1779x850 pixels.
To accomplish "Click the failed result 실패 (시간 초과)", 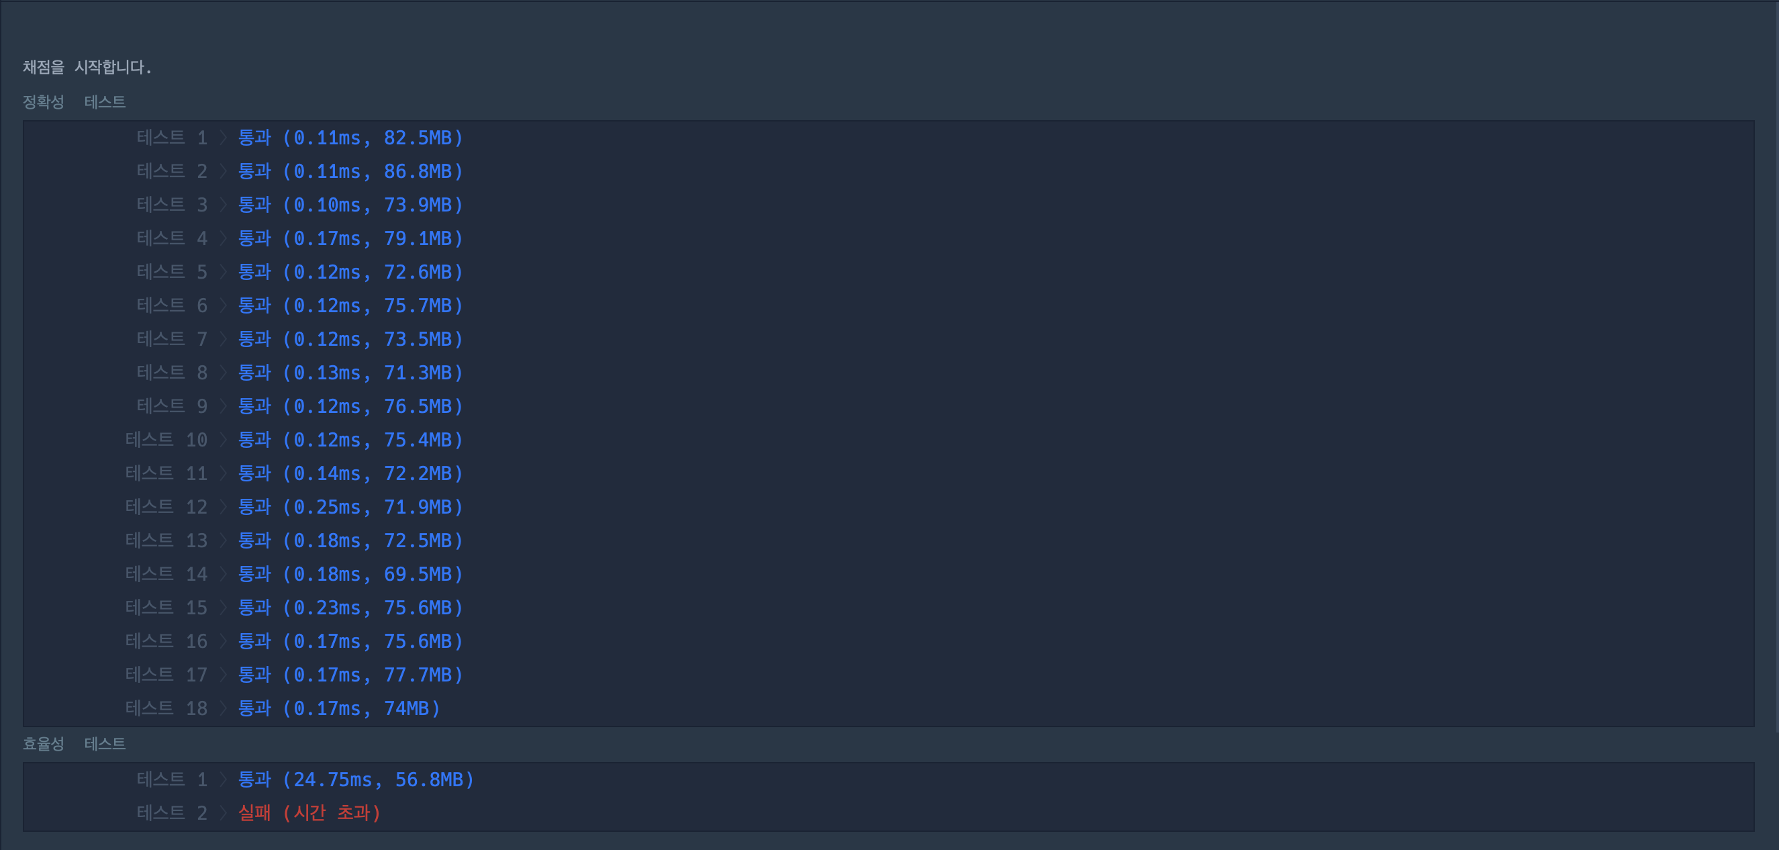I will (x=309, y=812).
